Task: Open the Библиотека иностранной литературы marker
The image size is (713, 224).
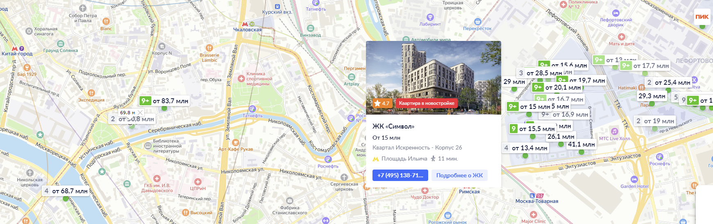Action: tap(148, 146)
